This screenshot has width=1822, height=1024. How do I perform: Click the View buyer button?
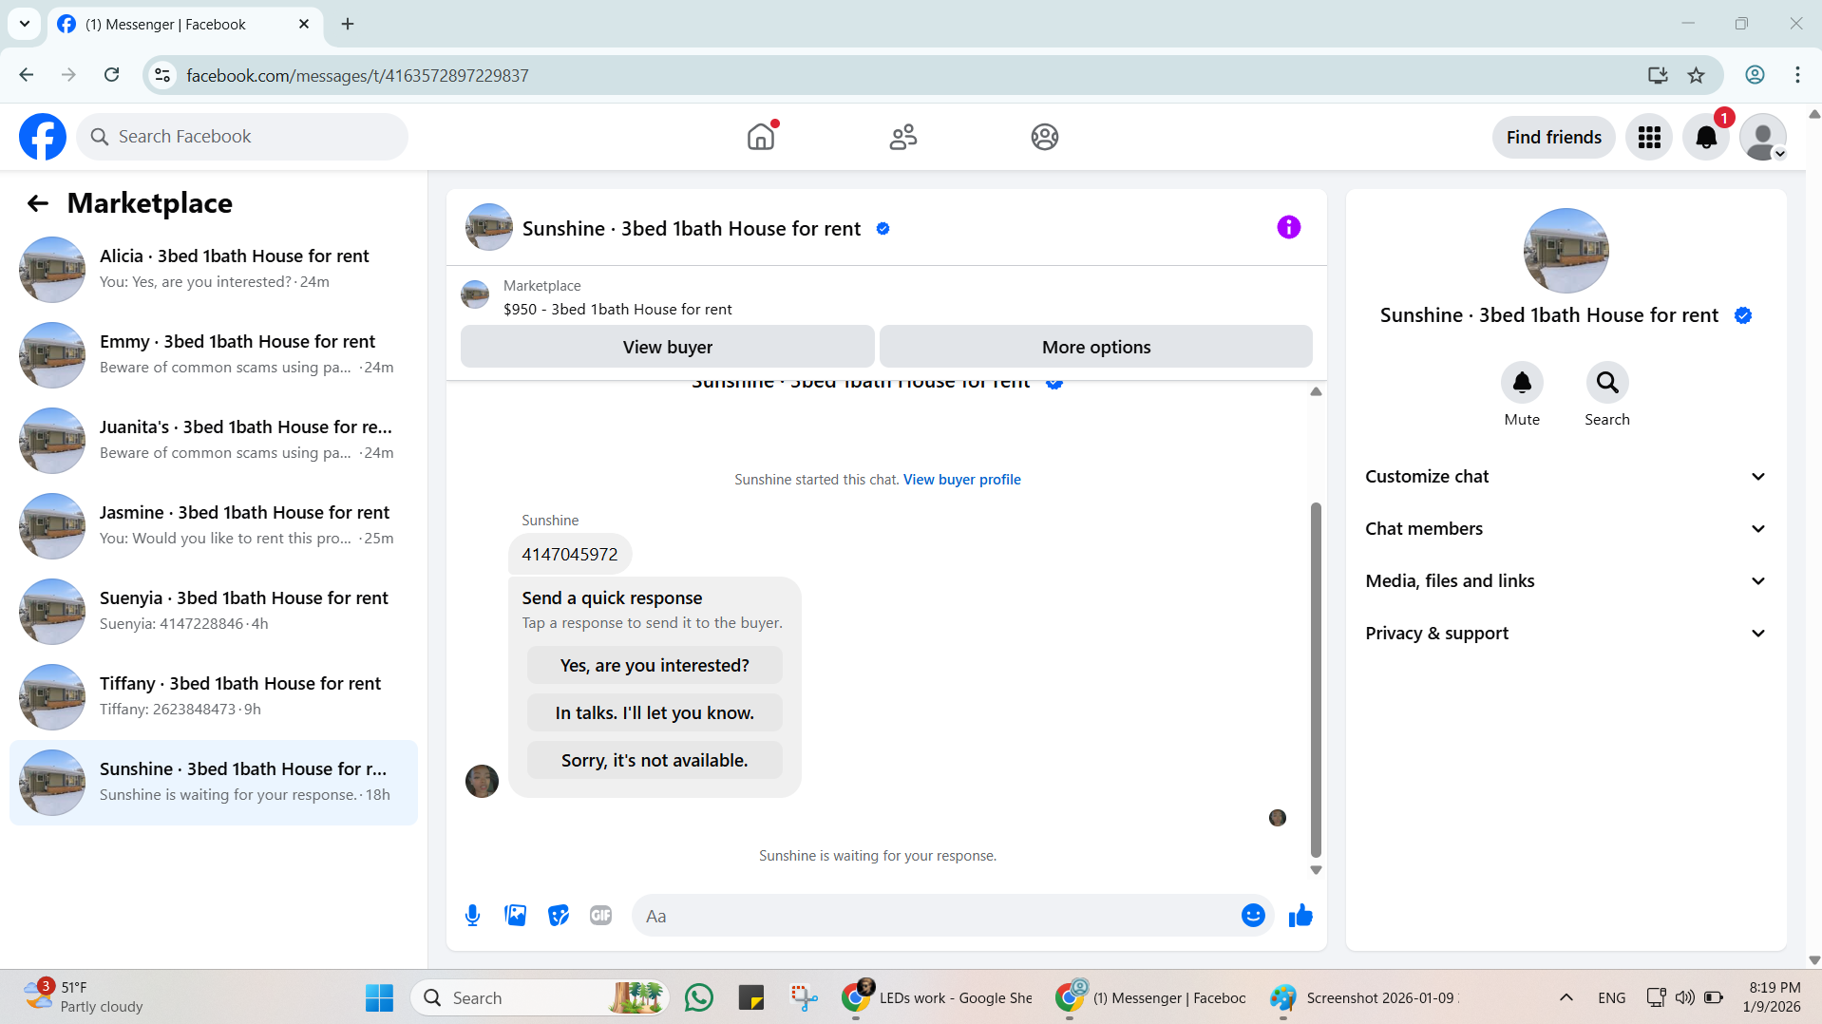[667, 347]
